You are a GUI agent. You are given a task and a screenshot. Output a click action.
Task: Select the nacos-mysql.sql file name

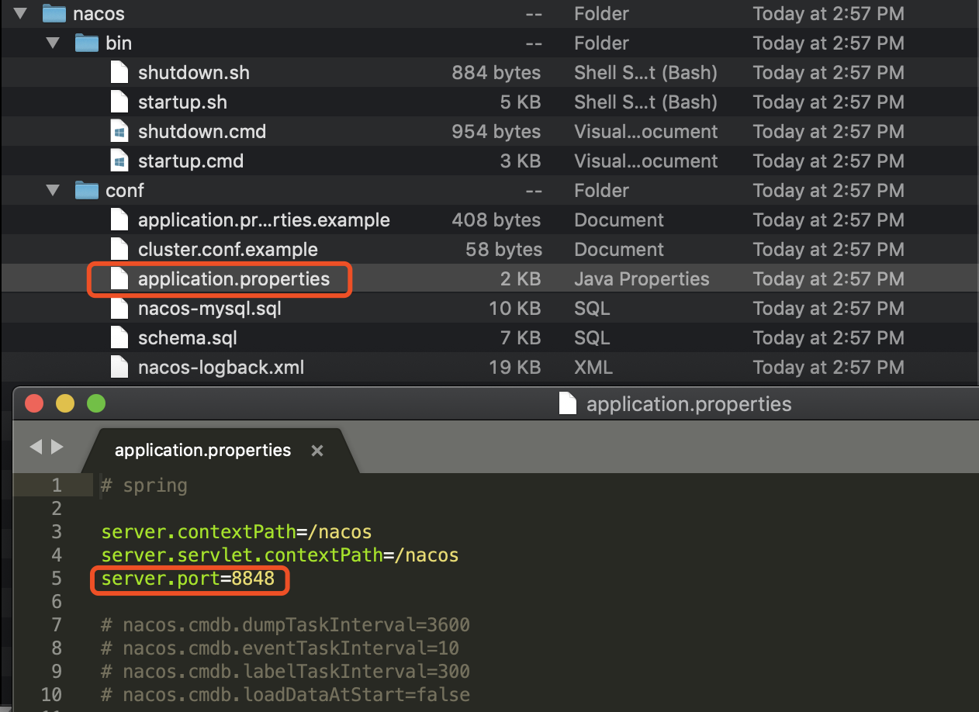click(x=209, y=309)
